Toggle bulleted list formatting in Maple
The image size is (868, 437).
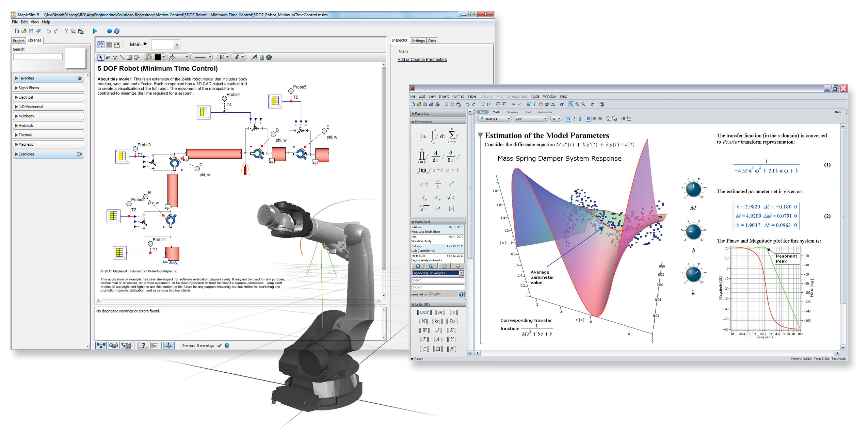tap(623, 119)
